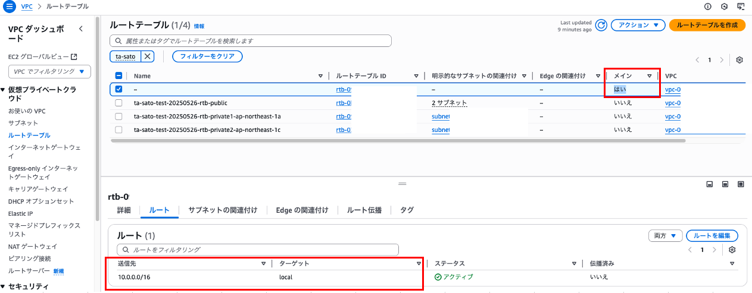Select the rtb-public route table checkbox
Viewport: 752px width, 293px height.
click(x=119, y=103)
